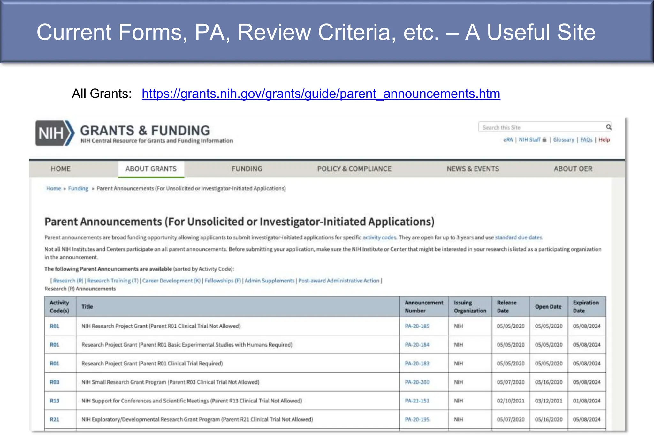Screen dimensions: 654x436
Task: Open the FUNDING nav tab
Action: [247, 169]
